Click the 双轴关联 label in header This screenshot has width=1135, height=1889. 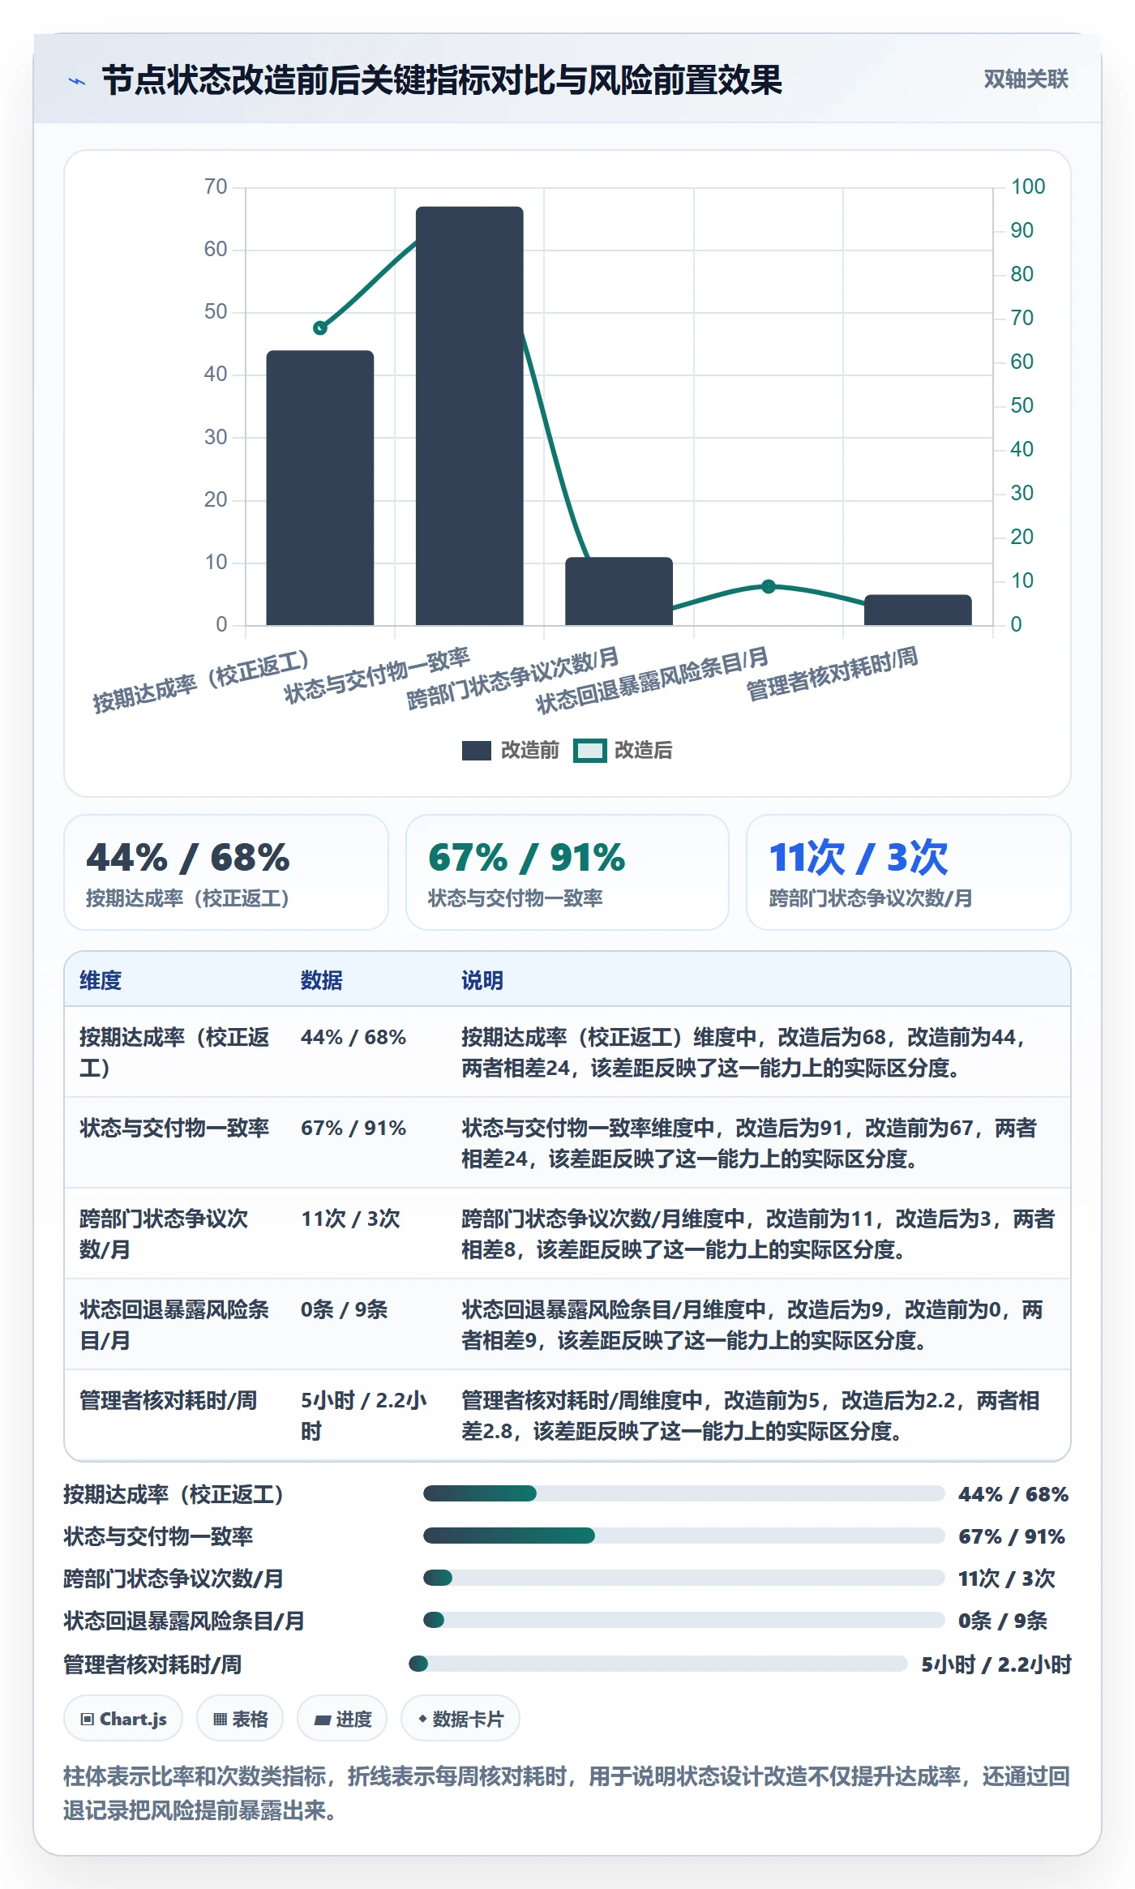1026,79
